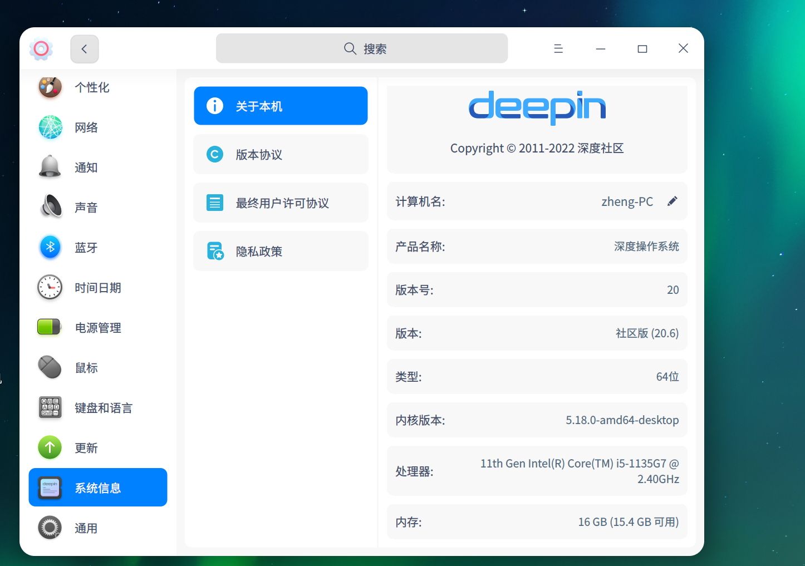Edit the computer name zheng-PC
The height and width of the screenshot is (566, 805).
point(673,201)
